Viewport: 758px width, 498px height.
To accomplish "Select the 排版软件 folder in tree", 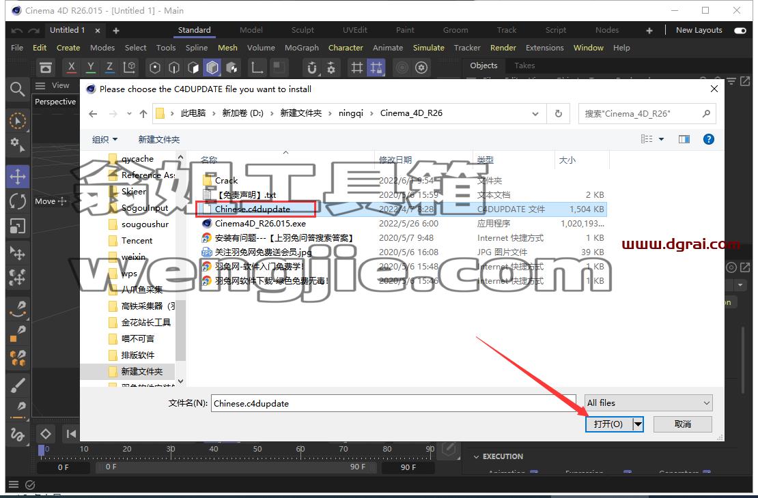I will coord(138,355).
